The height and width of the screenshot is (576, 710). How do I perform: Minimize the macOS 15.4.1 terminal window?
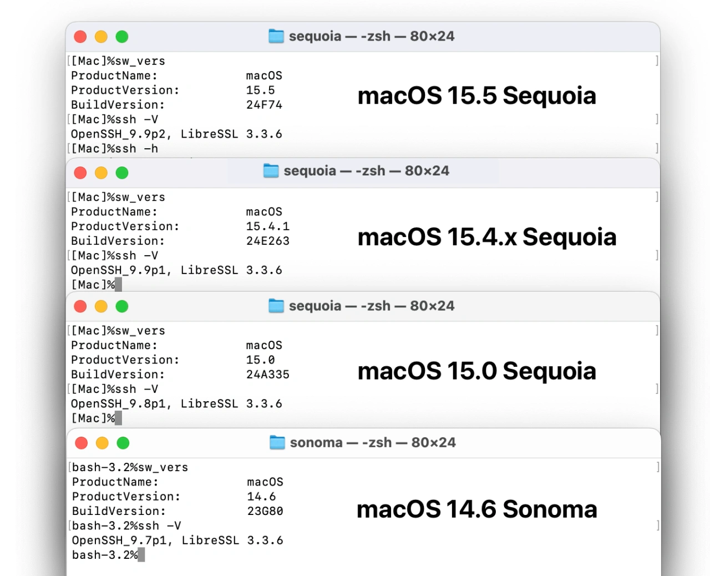pos(101,173)
